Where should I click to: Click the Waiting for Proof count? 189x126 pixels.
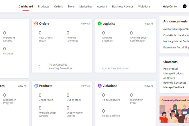tap(131, 95)
